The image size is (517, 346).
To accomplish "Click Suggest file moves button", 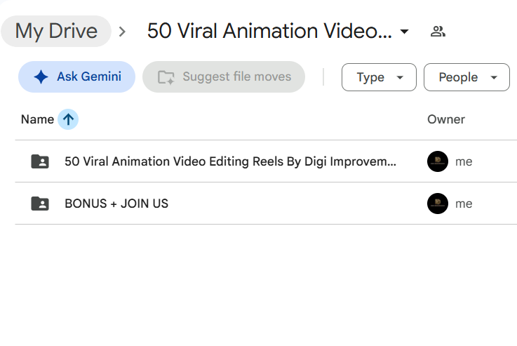I will 224,77.
